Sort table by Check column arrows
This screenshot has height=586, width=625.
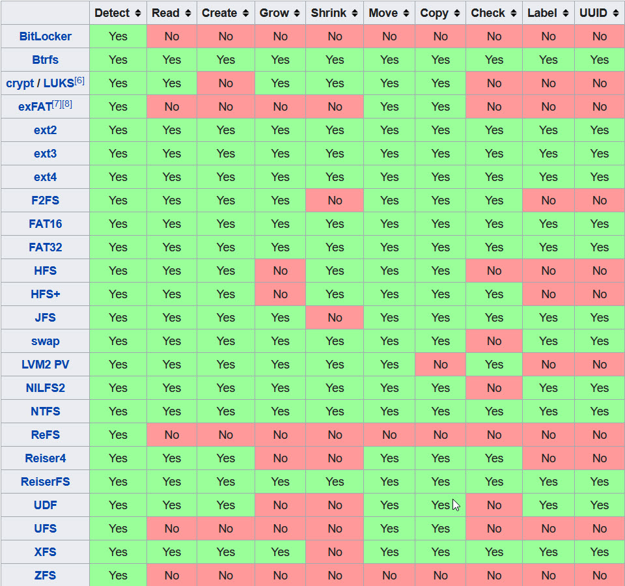click(x=514, y=13)
